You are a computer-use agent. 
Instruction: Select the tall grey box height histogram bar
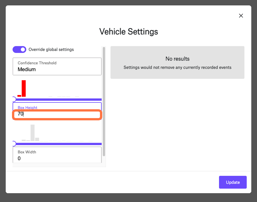point(33,133)
